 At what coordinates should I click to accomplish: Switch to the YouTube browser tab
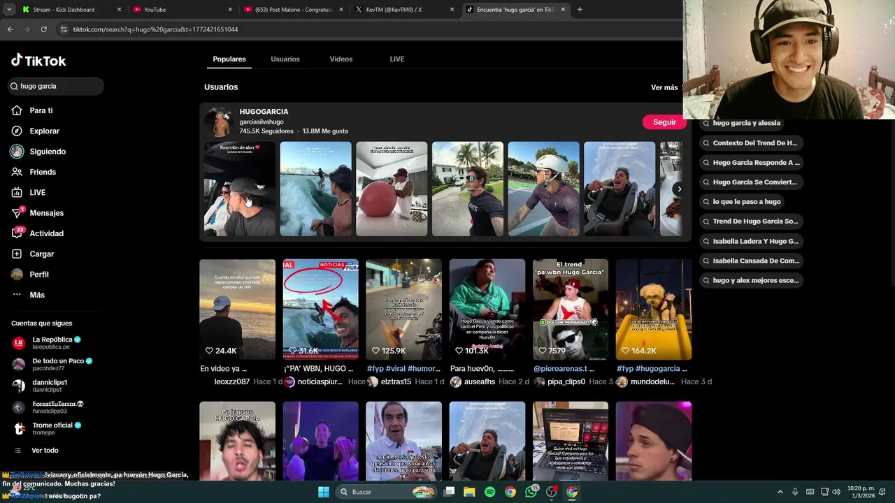point(182,10)
